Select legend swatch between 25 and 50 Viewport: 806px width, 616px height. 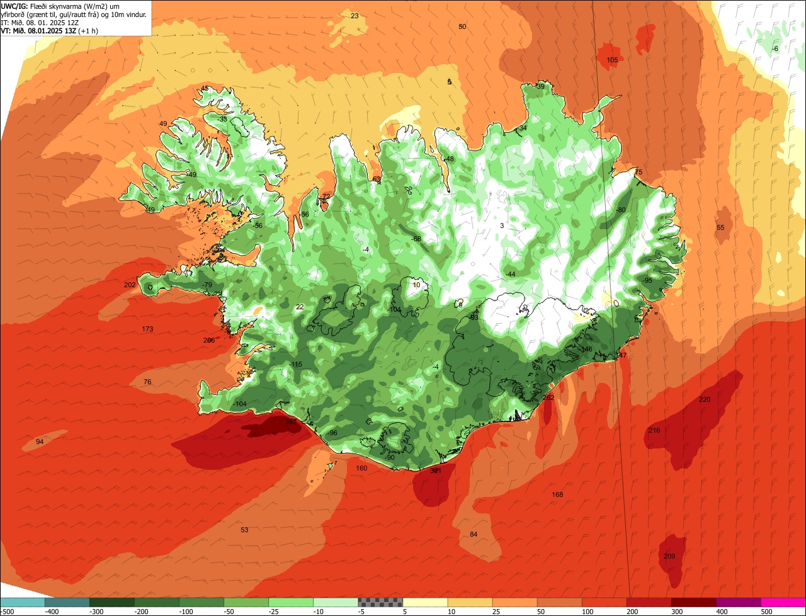click(x=514, y=602)
